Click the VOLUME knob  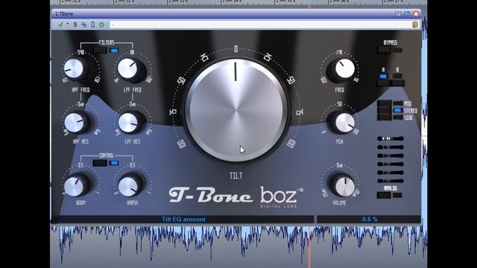(x=344, y=186)
